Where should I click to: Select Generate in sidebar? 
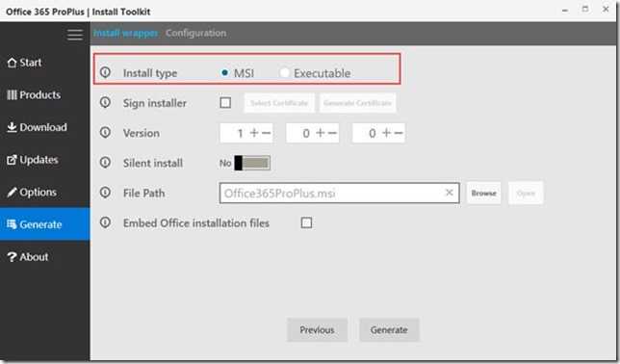(45, 224)
